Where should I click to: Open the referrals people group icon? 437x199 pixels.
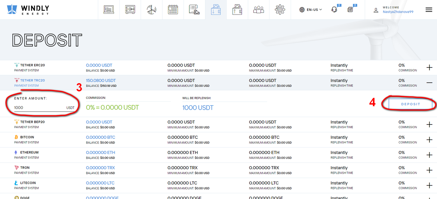tap(259, 10)
